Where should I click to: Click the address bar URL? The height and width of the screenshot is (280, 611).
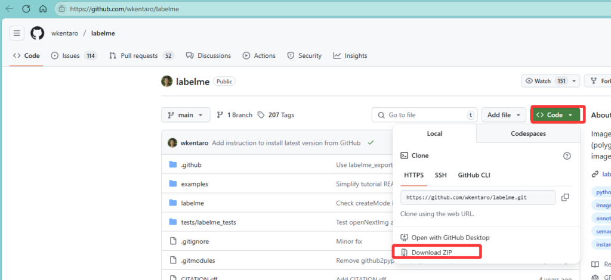coord(124,8)
